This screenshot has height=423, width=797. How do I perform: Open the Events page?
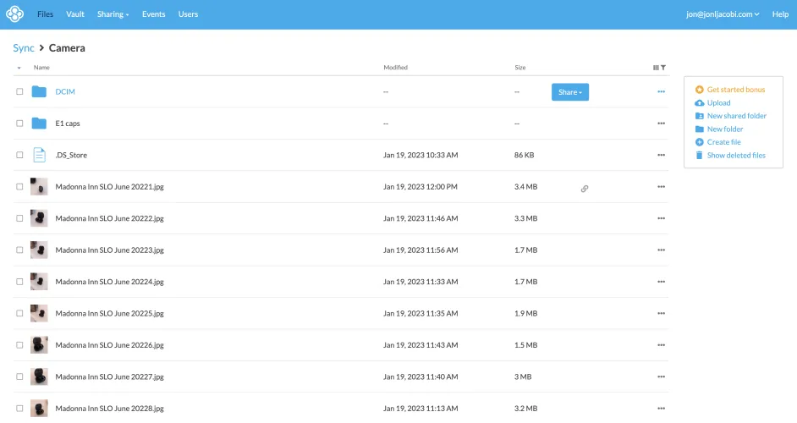point(153,14)
